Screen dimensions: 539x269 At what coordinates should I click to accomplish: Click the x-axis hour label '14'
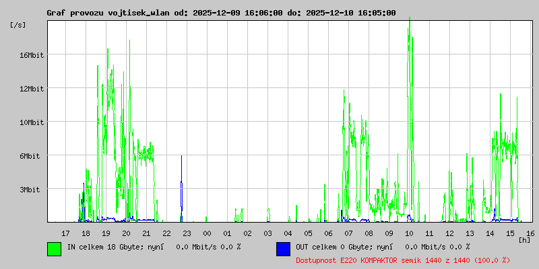(490, 233)
